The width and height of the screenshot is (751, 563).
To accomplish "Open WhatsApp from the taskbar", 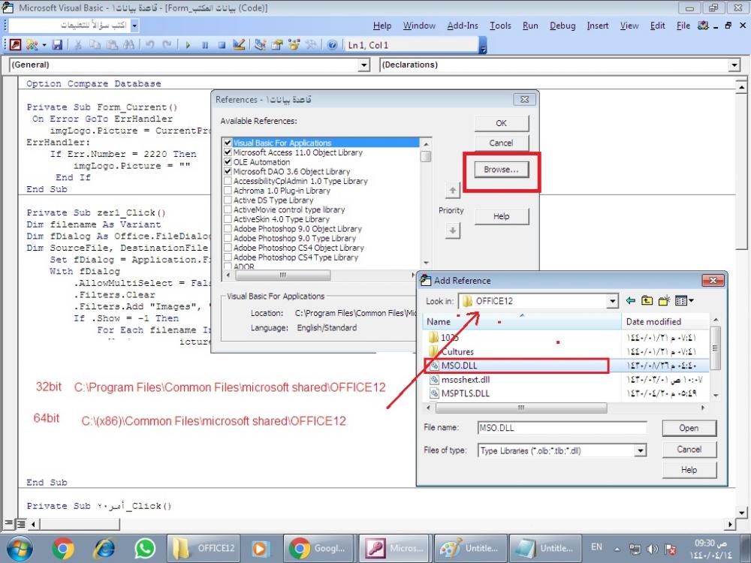I will 145,548.
